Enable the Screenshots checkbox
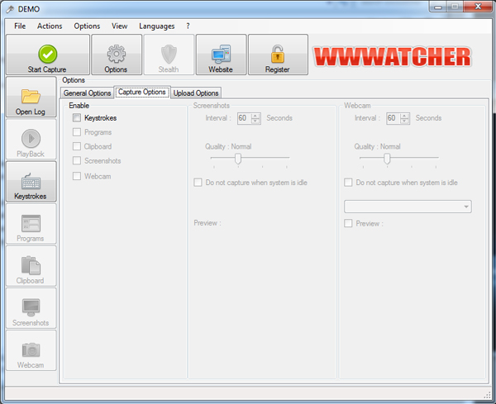The height and width of the screenshot is (404, 496). [x=77, y=160]
